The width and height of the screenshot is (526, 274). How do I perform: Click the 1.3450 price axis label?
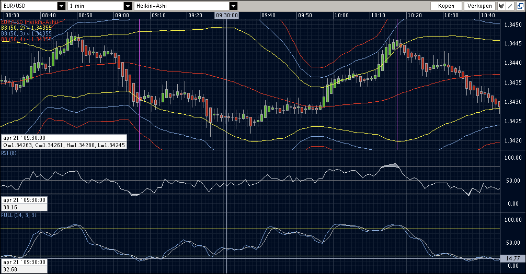(513, 25)
